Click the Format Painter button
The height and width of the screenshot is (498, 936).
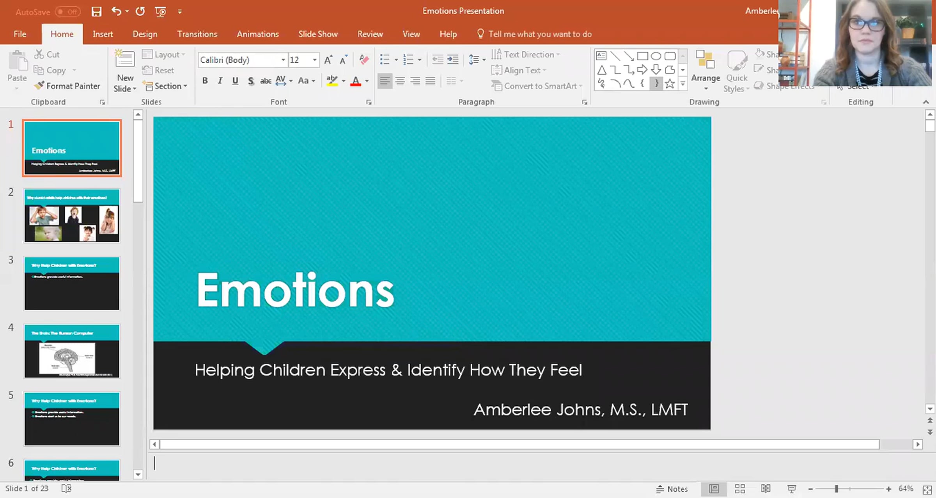pos(67,86)
